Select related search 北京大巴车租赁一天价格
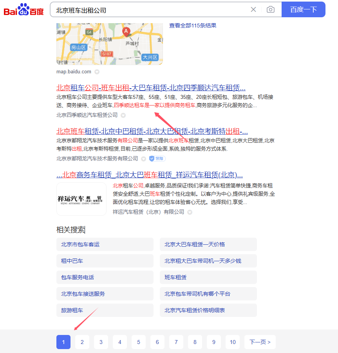The width and height of the screenshot is (338, 353). (x=208, y=244)
